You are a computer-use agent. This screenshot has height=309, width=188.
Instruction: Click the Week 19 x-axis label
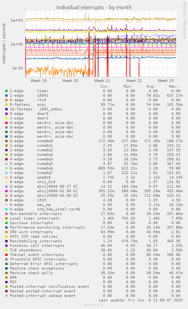click(39, 81)
